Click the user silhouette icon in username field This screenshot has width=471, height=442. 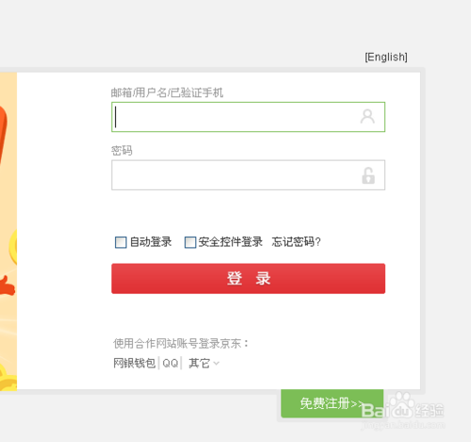367,117
